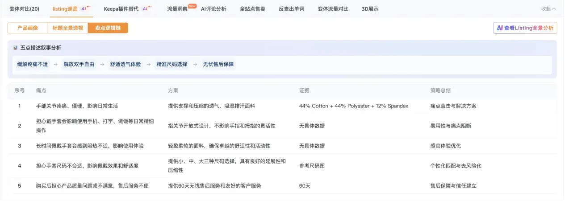
Task: Click the 60天 evidence cell
Action: pyautogui.click(x=305, y=185)
